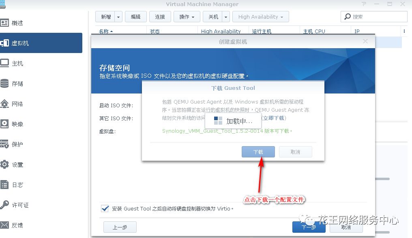This screenshot has height=238, width=412.
Task: Click 下载 in Guest Tool dialog
Action: pyautogui.click(x=258, y=152)
